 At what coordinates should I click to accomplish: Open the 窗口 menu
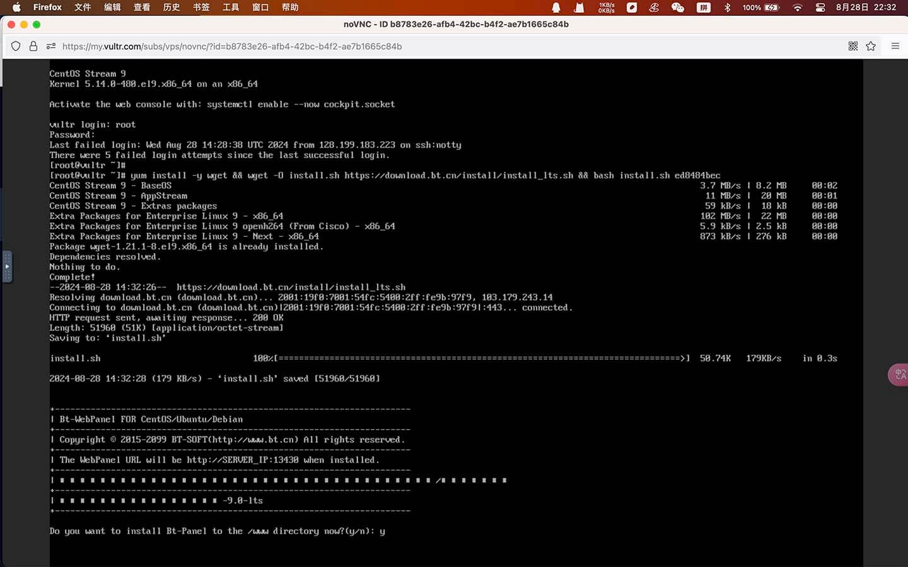260,7
